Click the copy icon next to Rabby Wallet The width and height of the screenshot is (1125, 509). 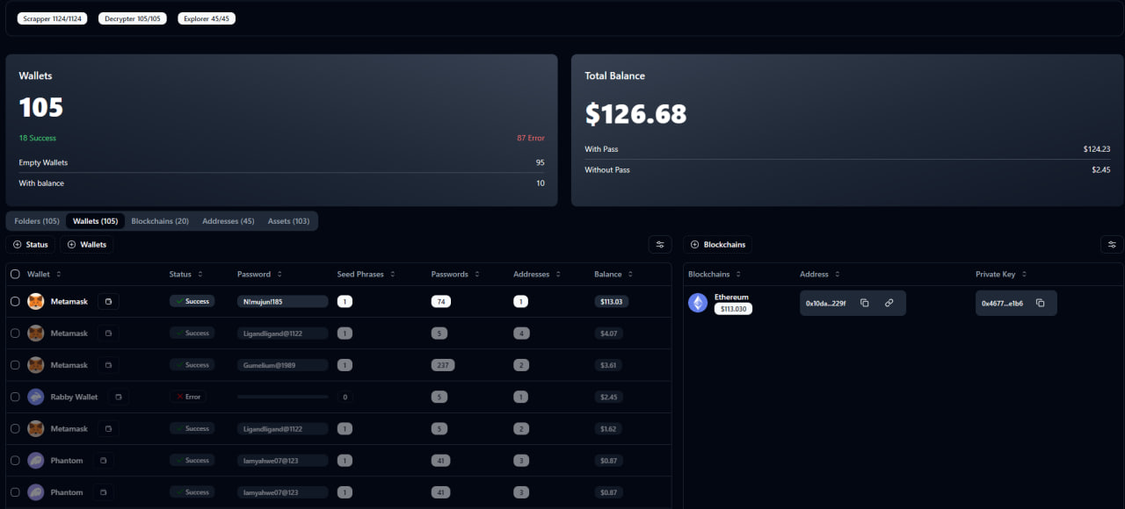(x=119, y=397)
